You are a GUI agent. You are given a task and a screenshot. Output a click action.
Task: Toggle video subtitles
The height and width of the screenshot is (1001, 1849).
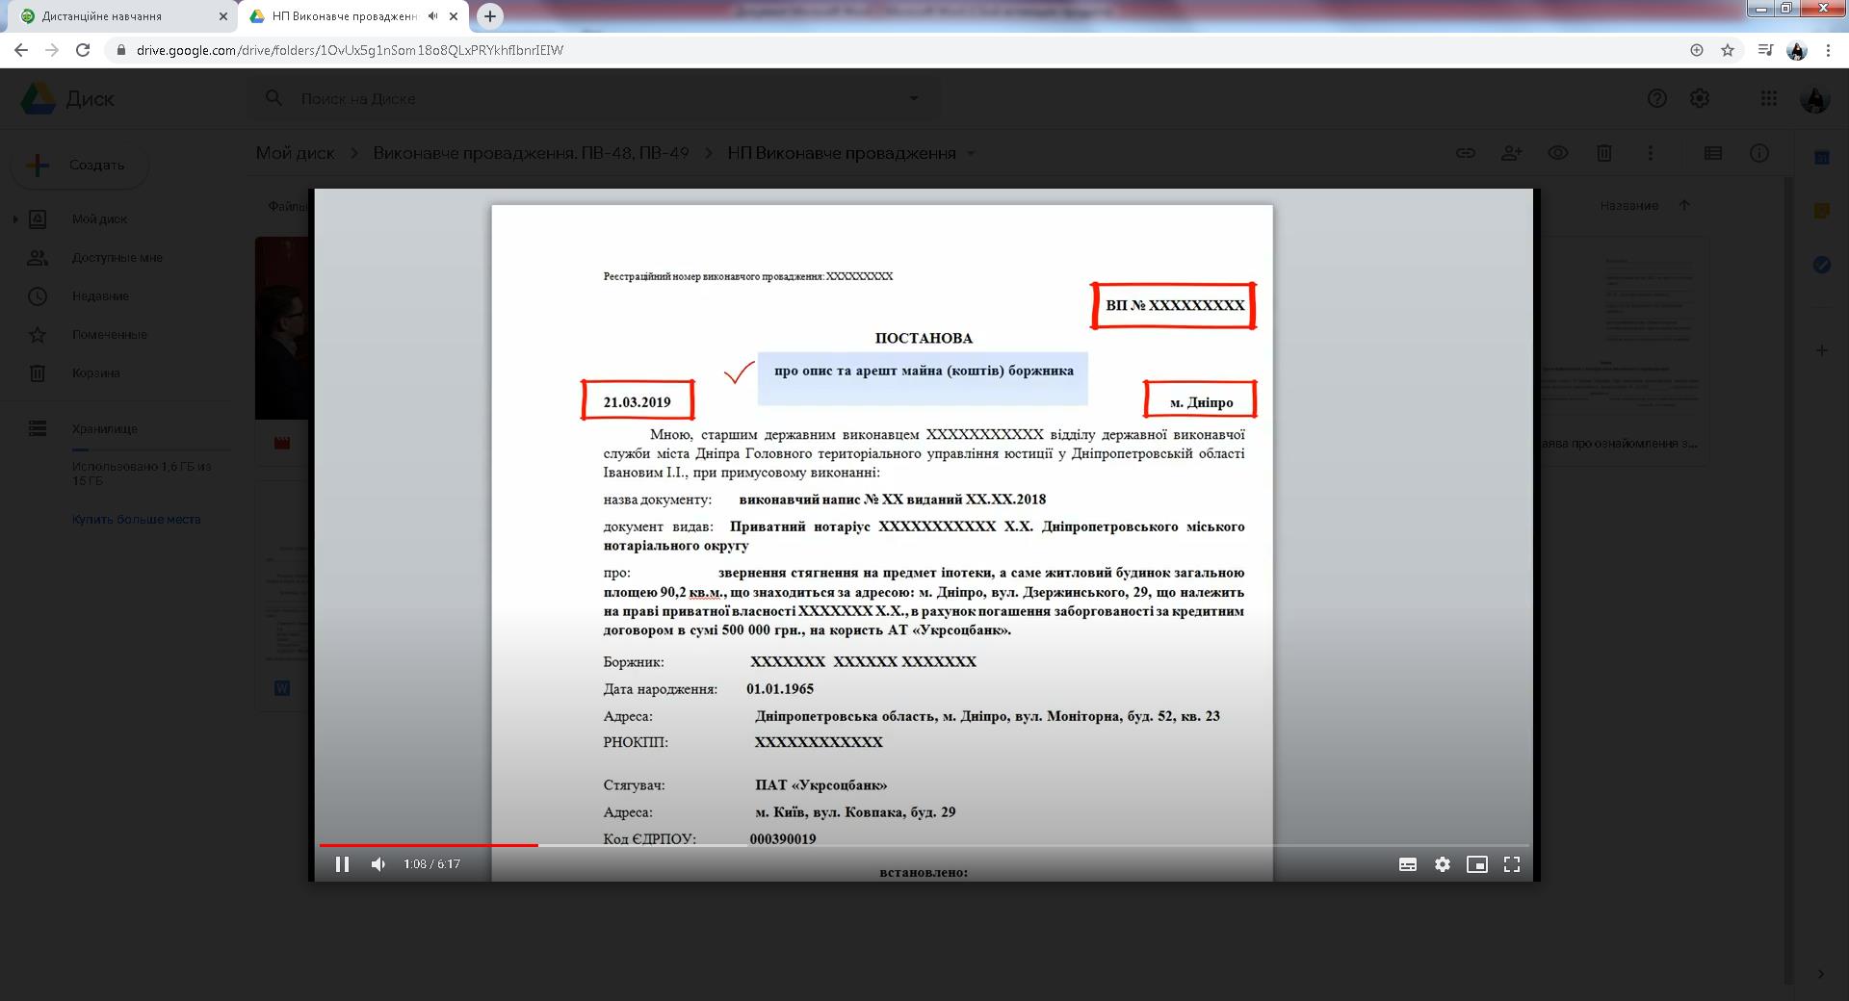coord(1407,864)
